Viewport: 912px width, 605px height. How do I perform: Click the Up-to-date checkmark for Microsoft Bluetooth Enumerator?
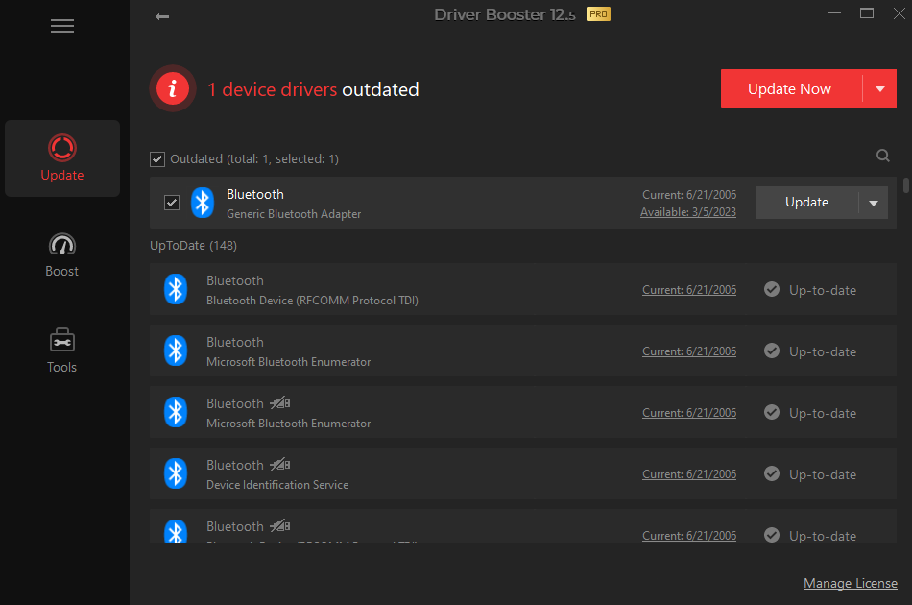click(771, 351)
